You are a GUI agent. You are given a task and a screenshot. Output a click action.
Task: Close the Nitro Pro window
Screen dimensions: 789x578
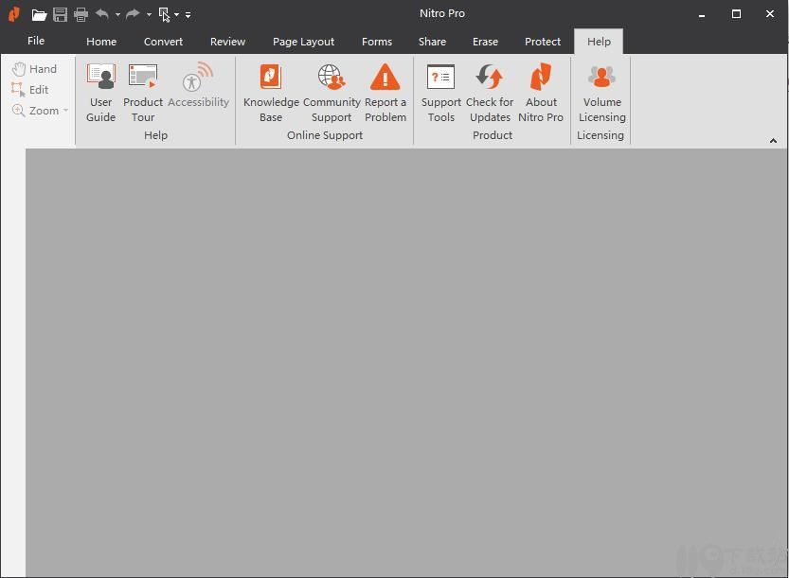point(770,14)
